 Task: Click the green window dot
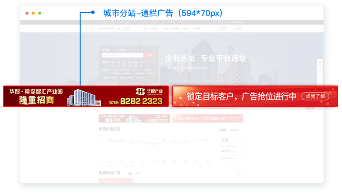coord(40,13)
